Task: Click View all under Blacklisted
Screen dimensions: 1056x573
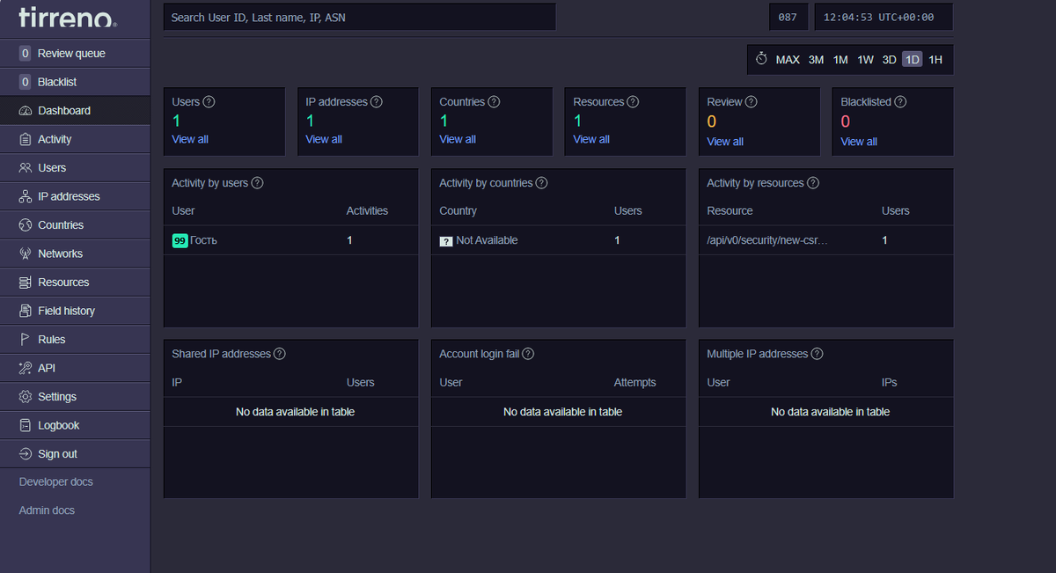Action: pyautogui.click(x=859, y=142)
